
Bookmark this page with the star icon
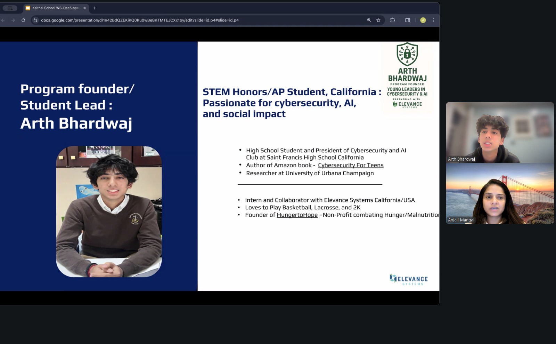pyautogui.click(x=378, y=20)
